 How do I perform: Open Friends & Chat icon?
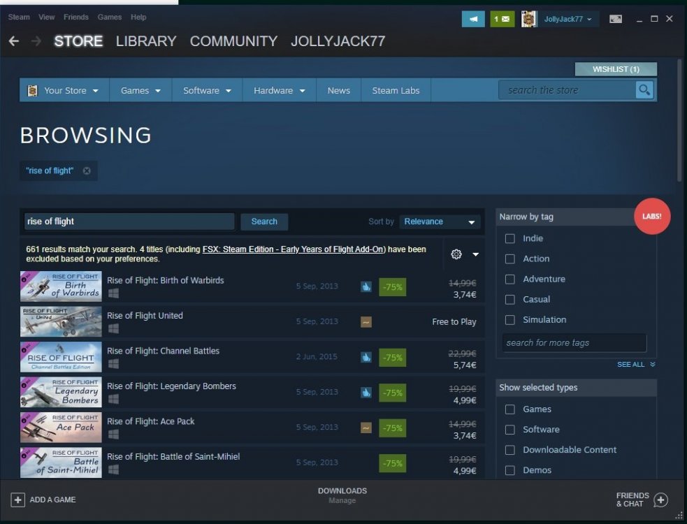tap(660, 500)
